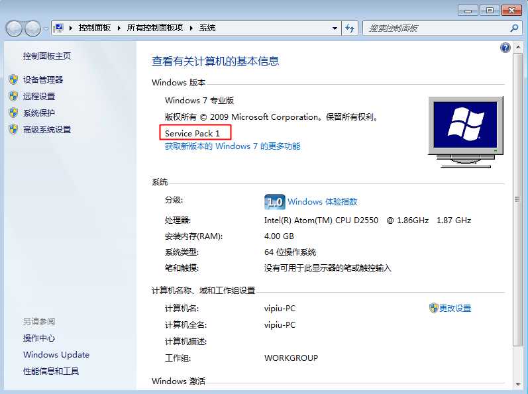528x394 pixels.
Task: Click the computer icon in address bar
Action: click(58, 28)
